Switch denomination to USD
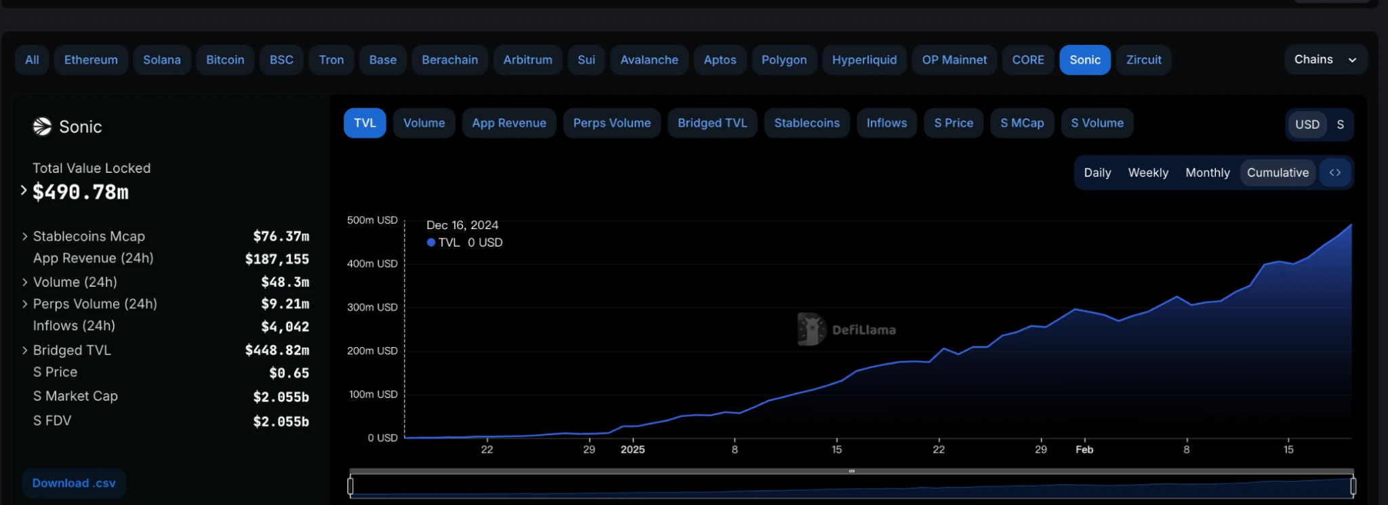 (x=1307, y=125)
